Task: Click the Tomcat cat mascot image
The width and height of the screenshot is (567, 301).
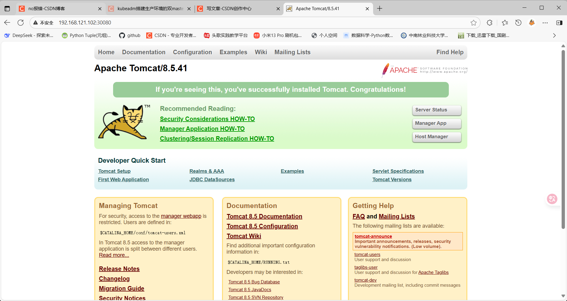Action: (124, 122)
